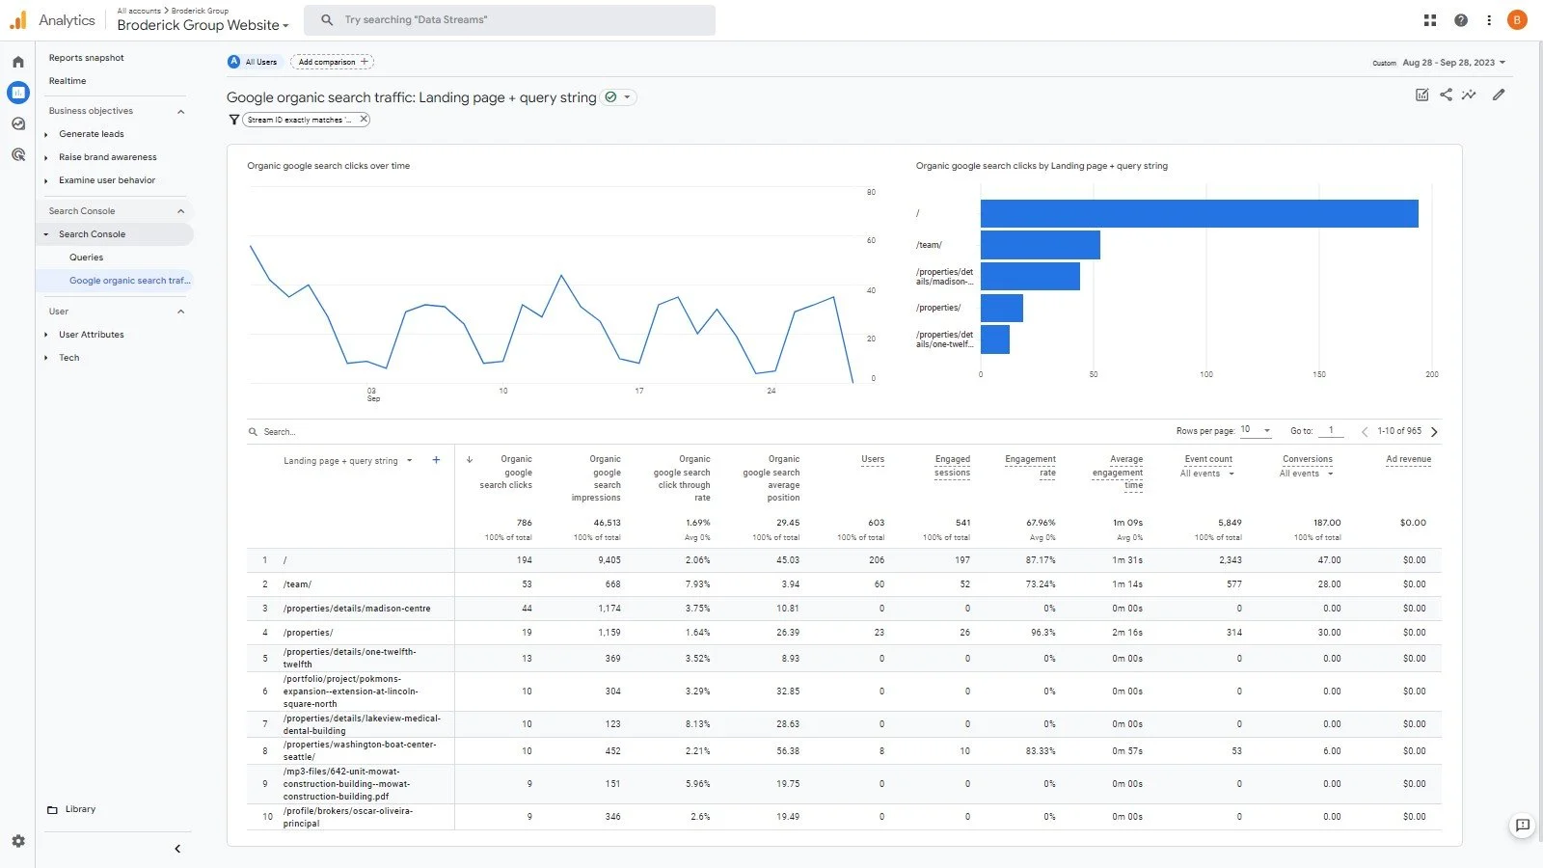Screen dimensions: 1543x868
Task: Switch to the Realtime report
Action: coord(68,80)
